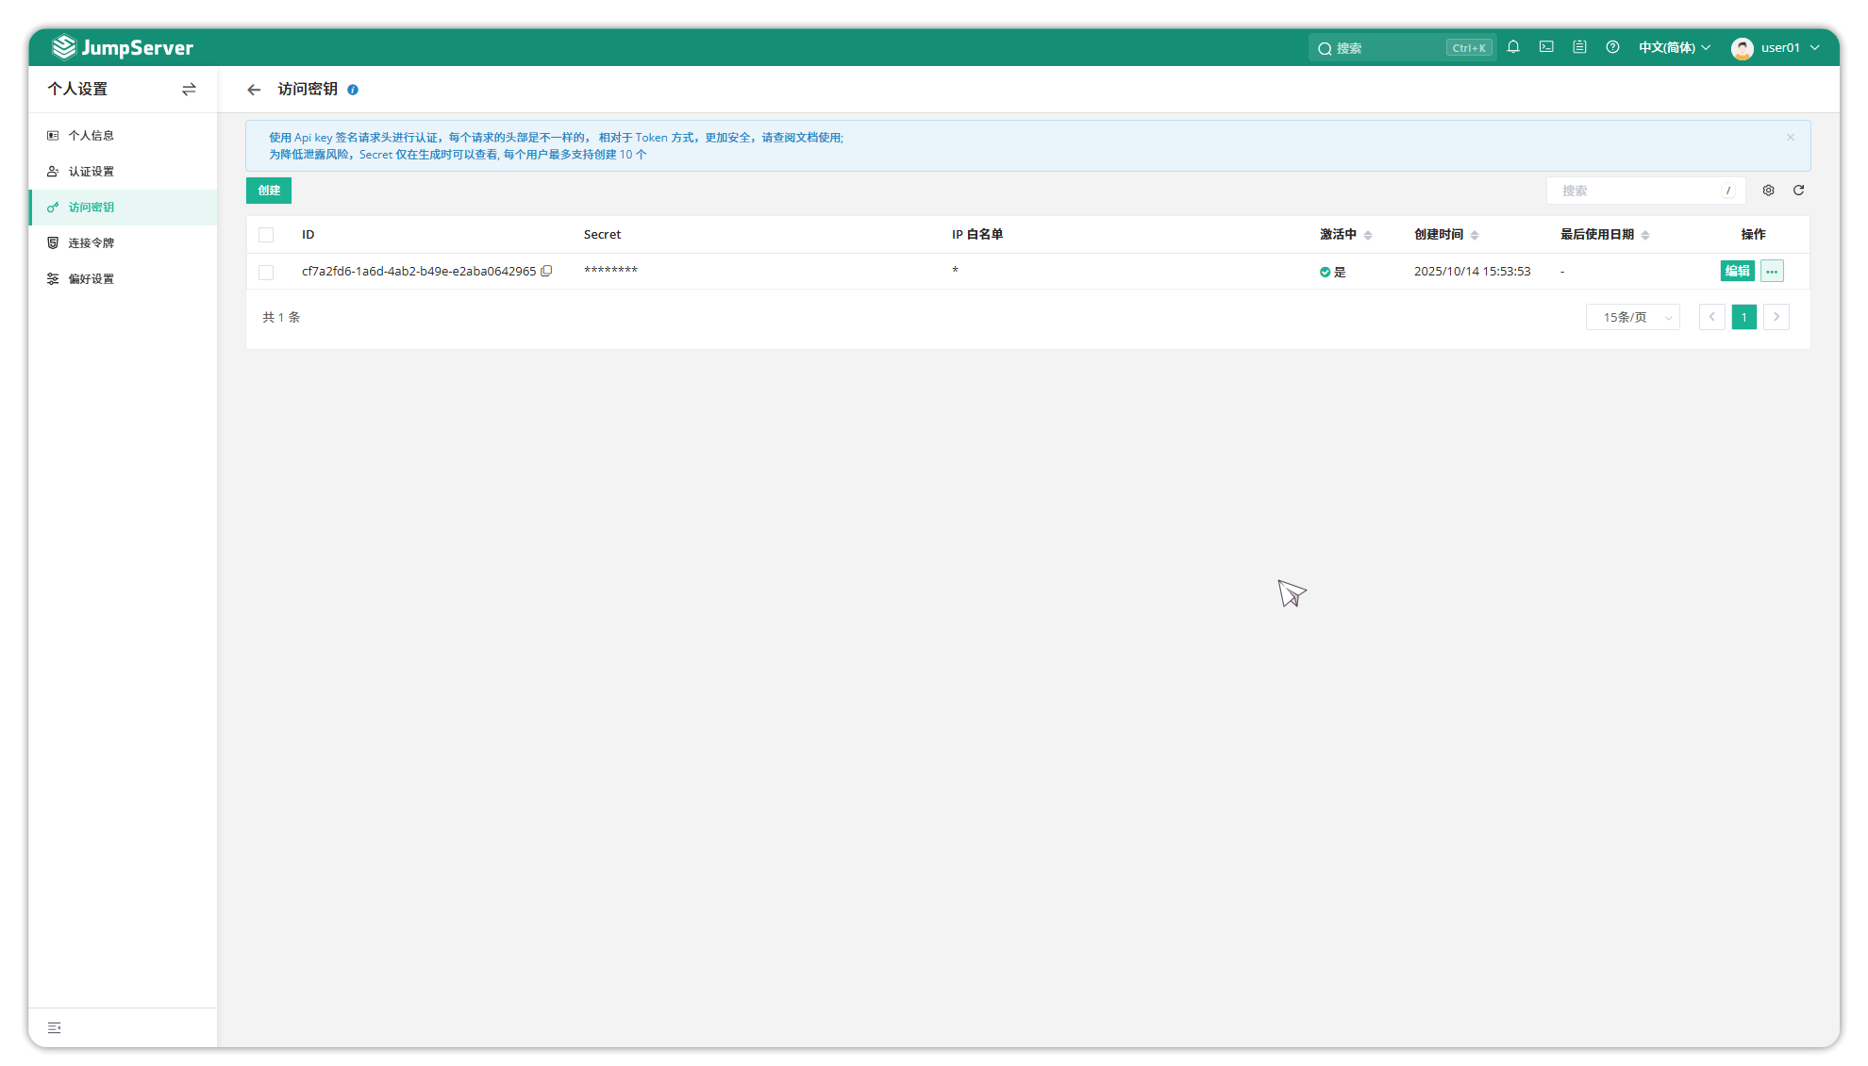Select all rows with header checkbox
Viewport: 1868px width, 1066px height.
266,235
